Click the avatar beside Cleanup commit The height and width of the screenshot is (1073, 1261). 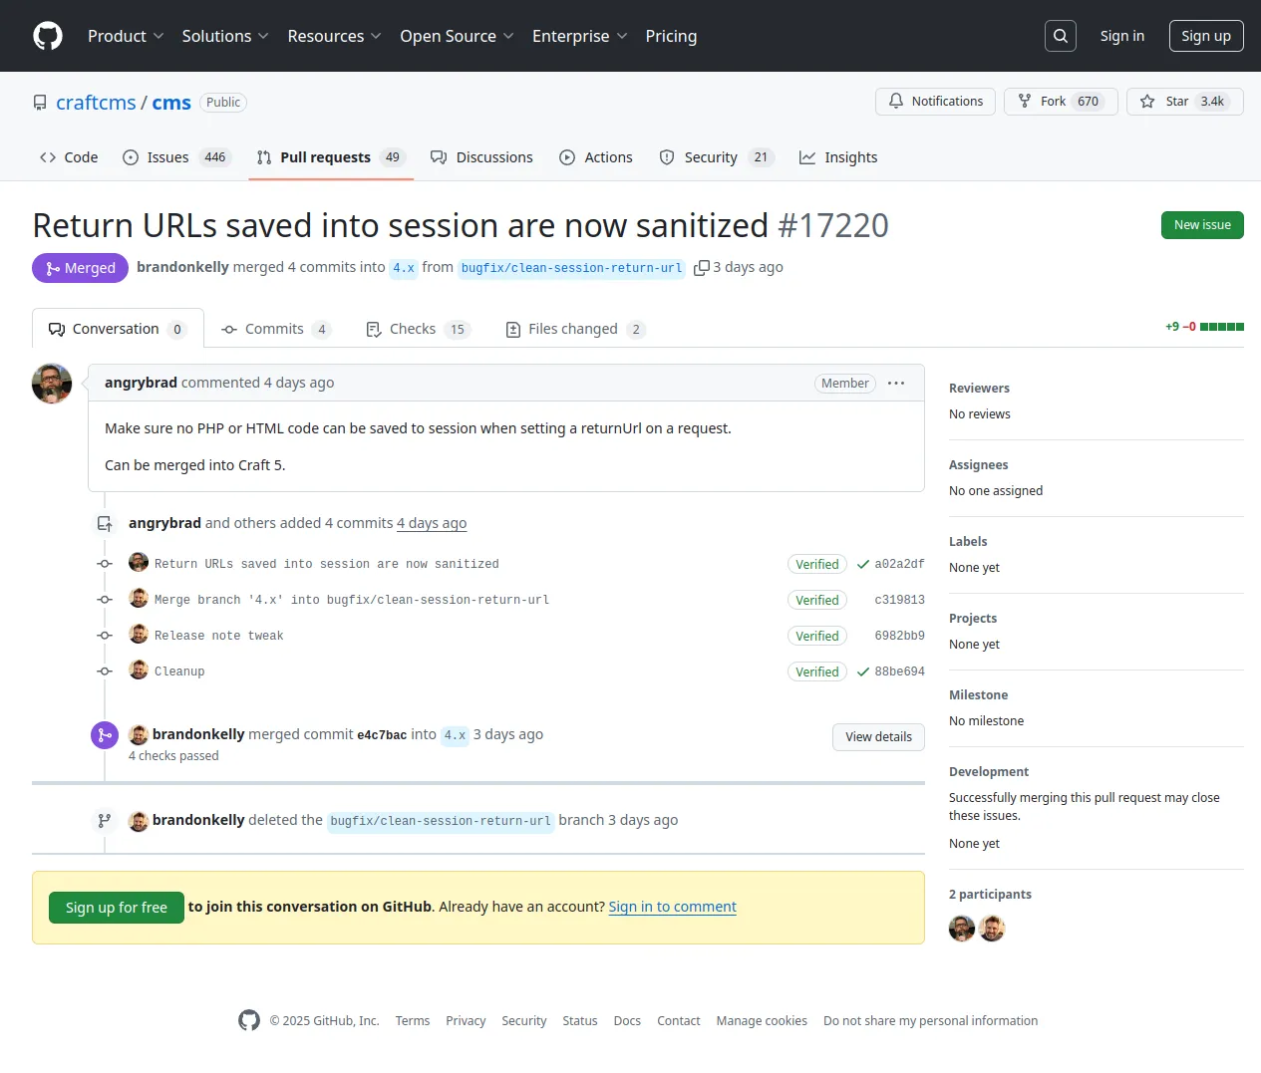[x=139, y=671]
